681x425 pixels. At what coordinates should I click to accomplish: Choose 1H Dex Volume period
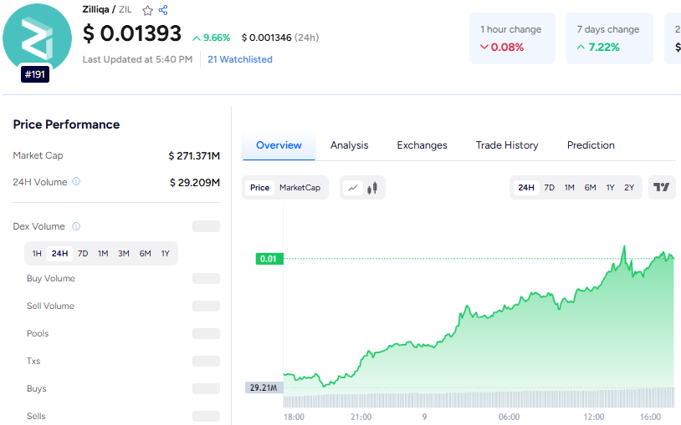(37, 253)
